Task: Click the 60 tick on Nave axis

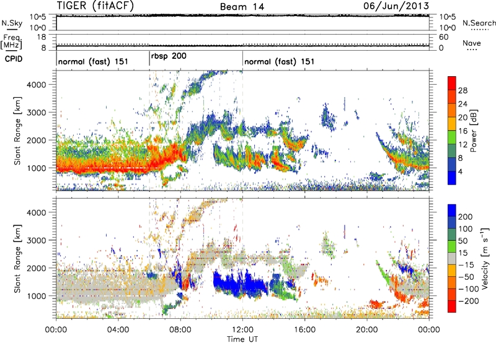Action: [x=443, y=37]
